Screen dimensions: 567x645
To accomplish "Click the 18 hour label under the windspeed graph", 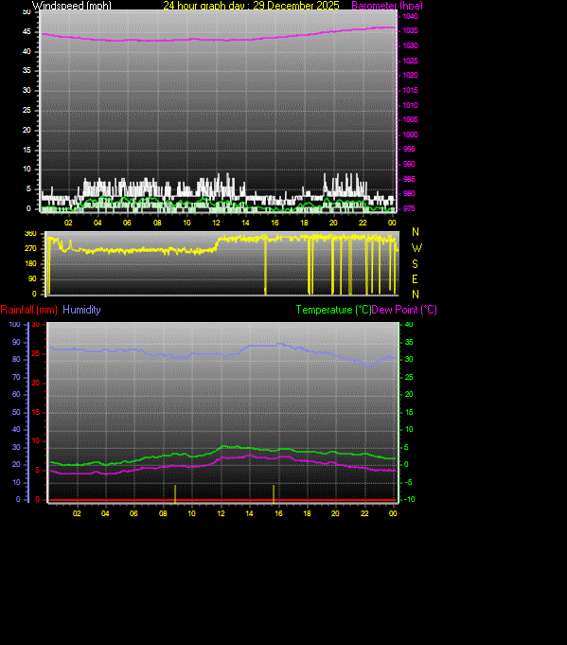I will pyautogui.click(x=304, y=223).
